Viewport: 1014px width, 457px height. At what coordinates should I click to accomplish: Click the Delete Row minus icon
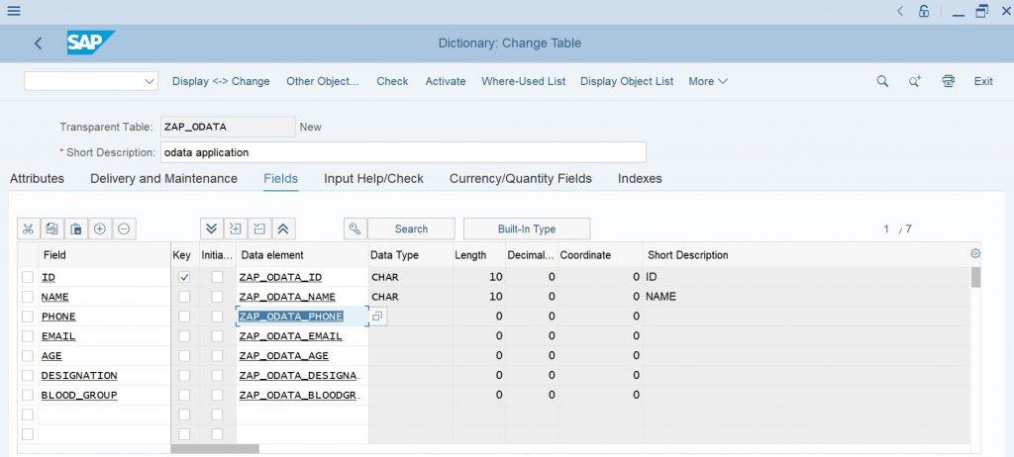(x=124, y=228)
